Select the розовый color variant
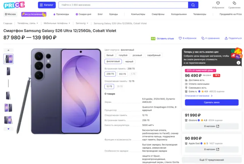The width and height of the screenshot is (244, 164). (x=137, y=56)
